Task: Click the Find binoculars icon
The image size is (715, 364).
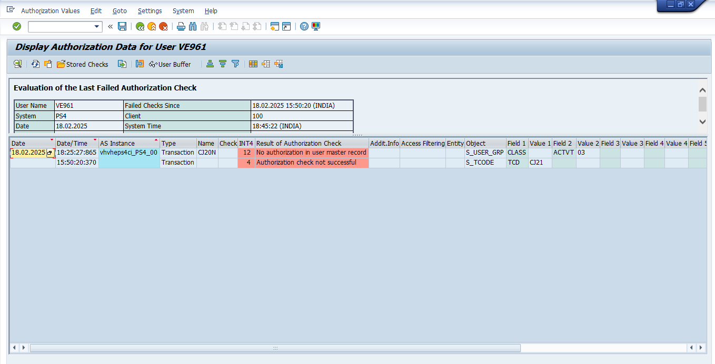Action: [192, 26]
